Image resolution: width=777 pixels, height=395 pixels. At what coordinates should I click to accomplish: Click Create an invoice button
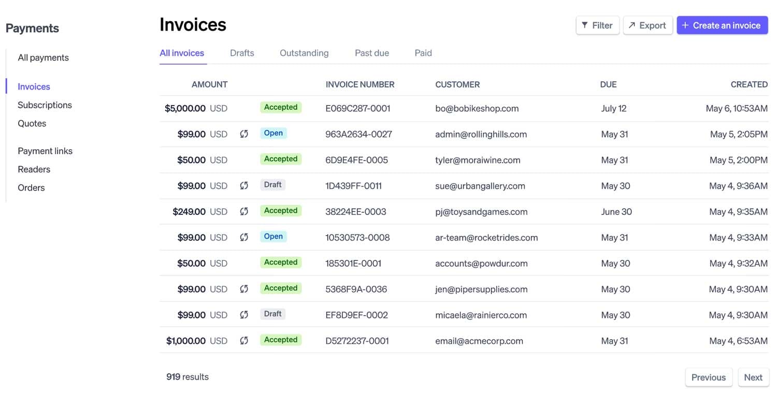tap(722, 25)
